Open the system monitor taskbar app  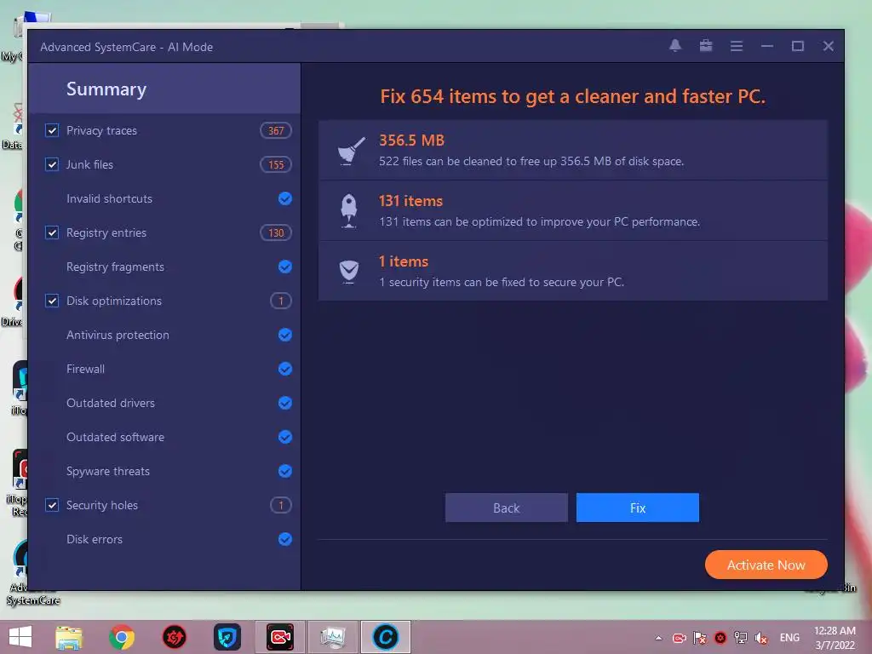click(333, 637)
